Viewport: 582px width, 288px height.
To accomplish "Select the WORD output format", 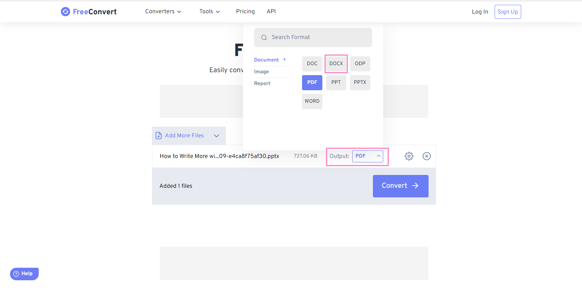I will (312, 101).
